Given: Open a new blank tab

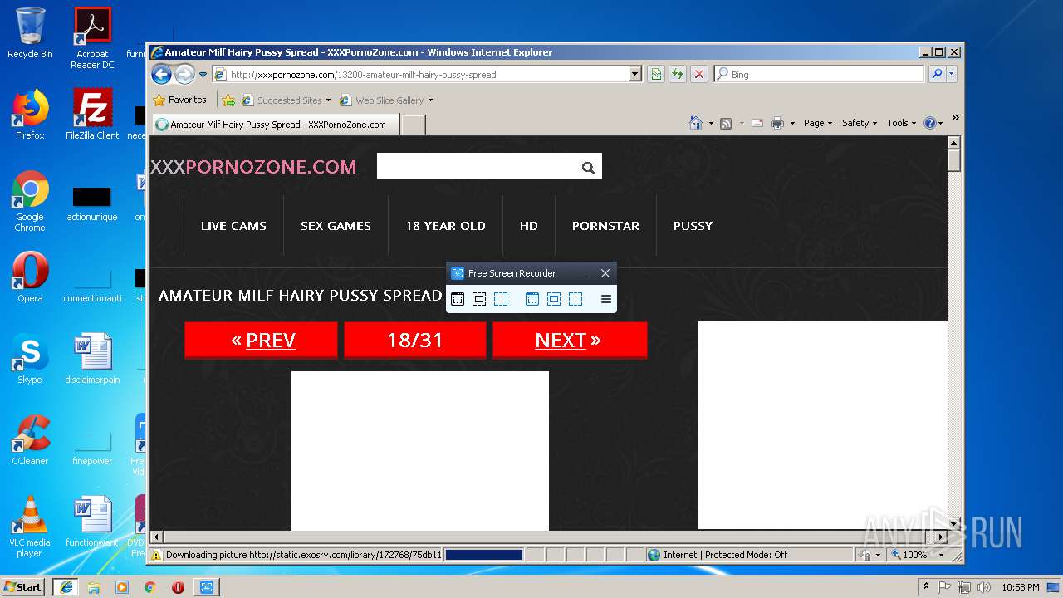Looking at the screenshot, I should click(414, 125).
